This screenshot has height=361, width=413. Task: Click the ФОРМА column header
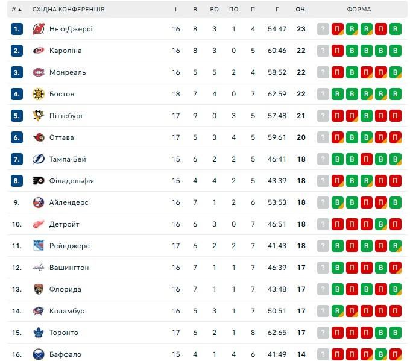click(x=359, y=10)
